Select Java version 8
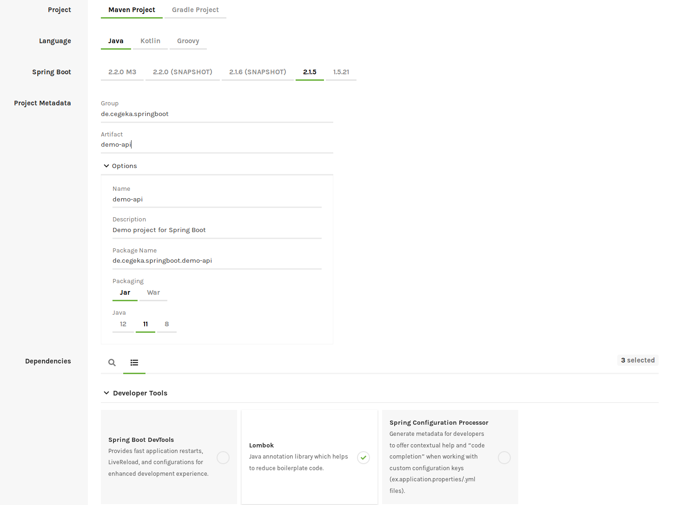 point(167,324)
